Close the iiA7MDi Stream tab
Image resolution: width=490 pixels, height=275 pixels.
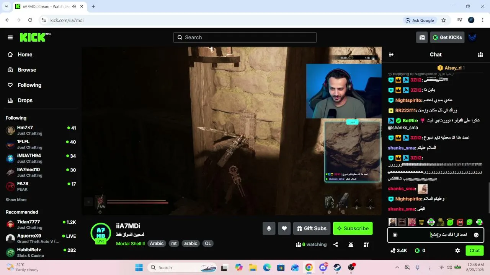click(x=82, y=6)
